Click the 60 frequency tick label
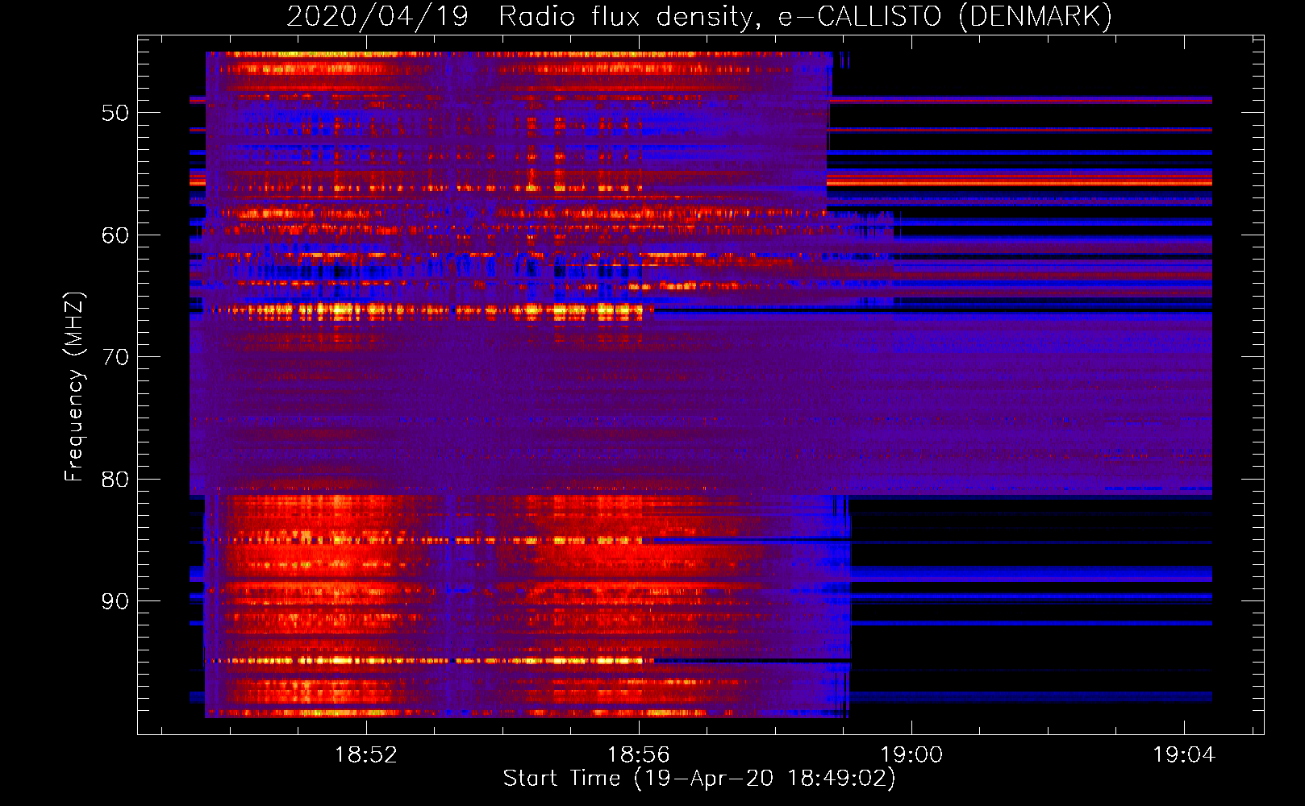The height and width of the screenshot is (806, 1305). coord(115,235)
